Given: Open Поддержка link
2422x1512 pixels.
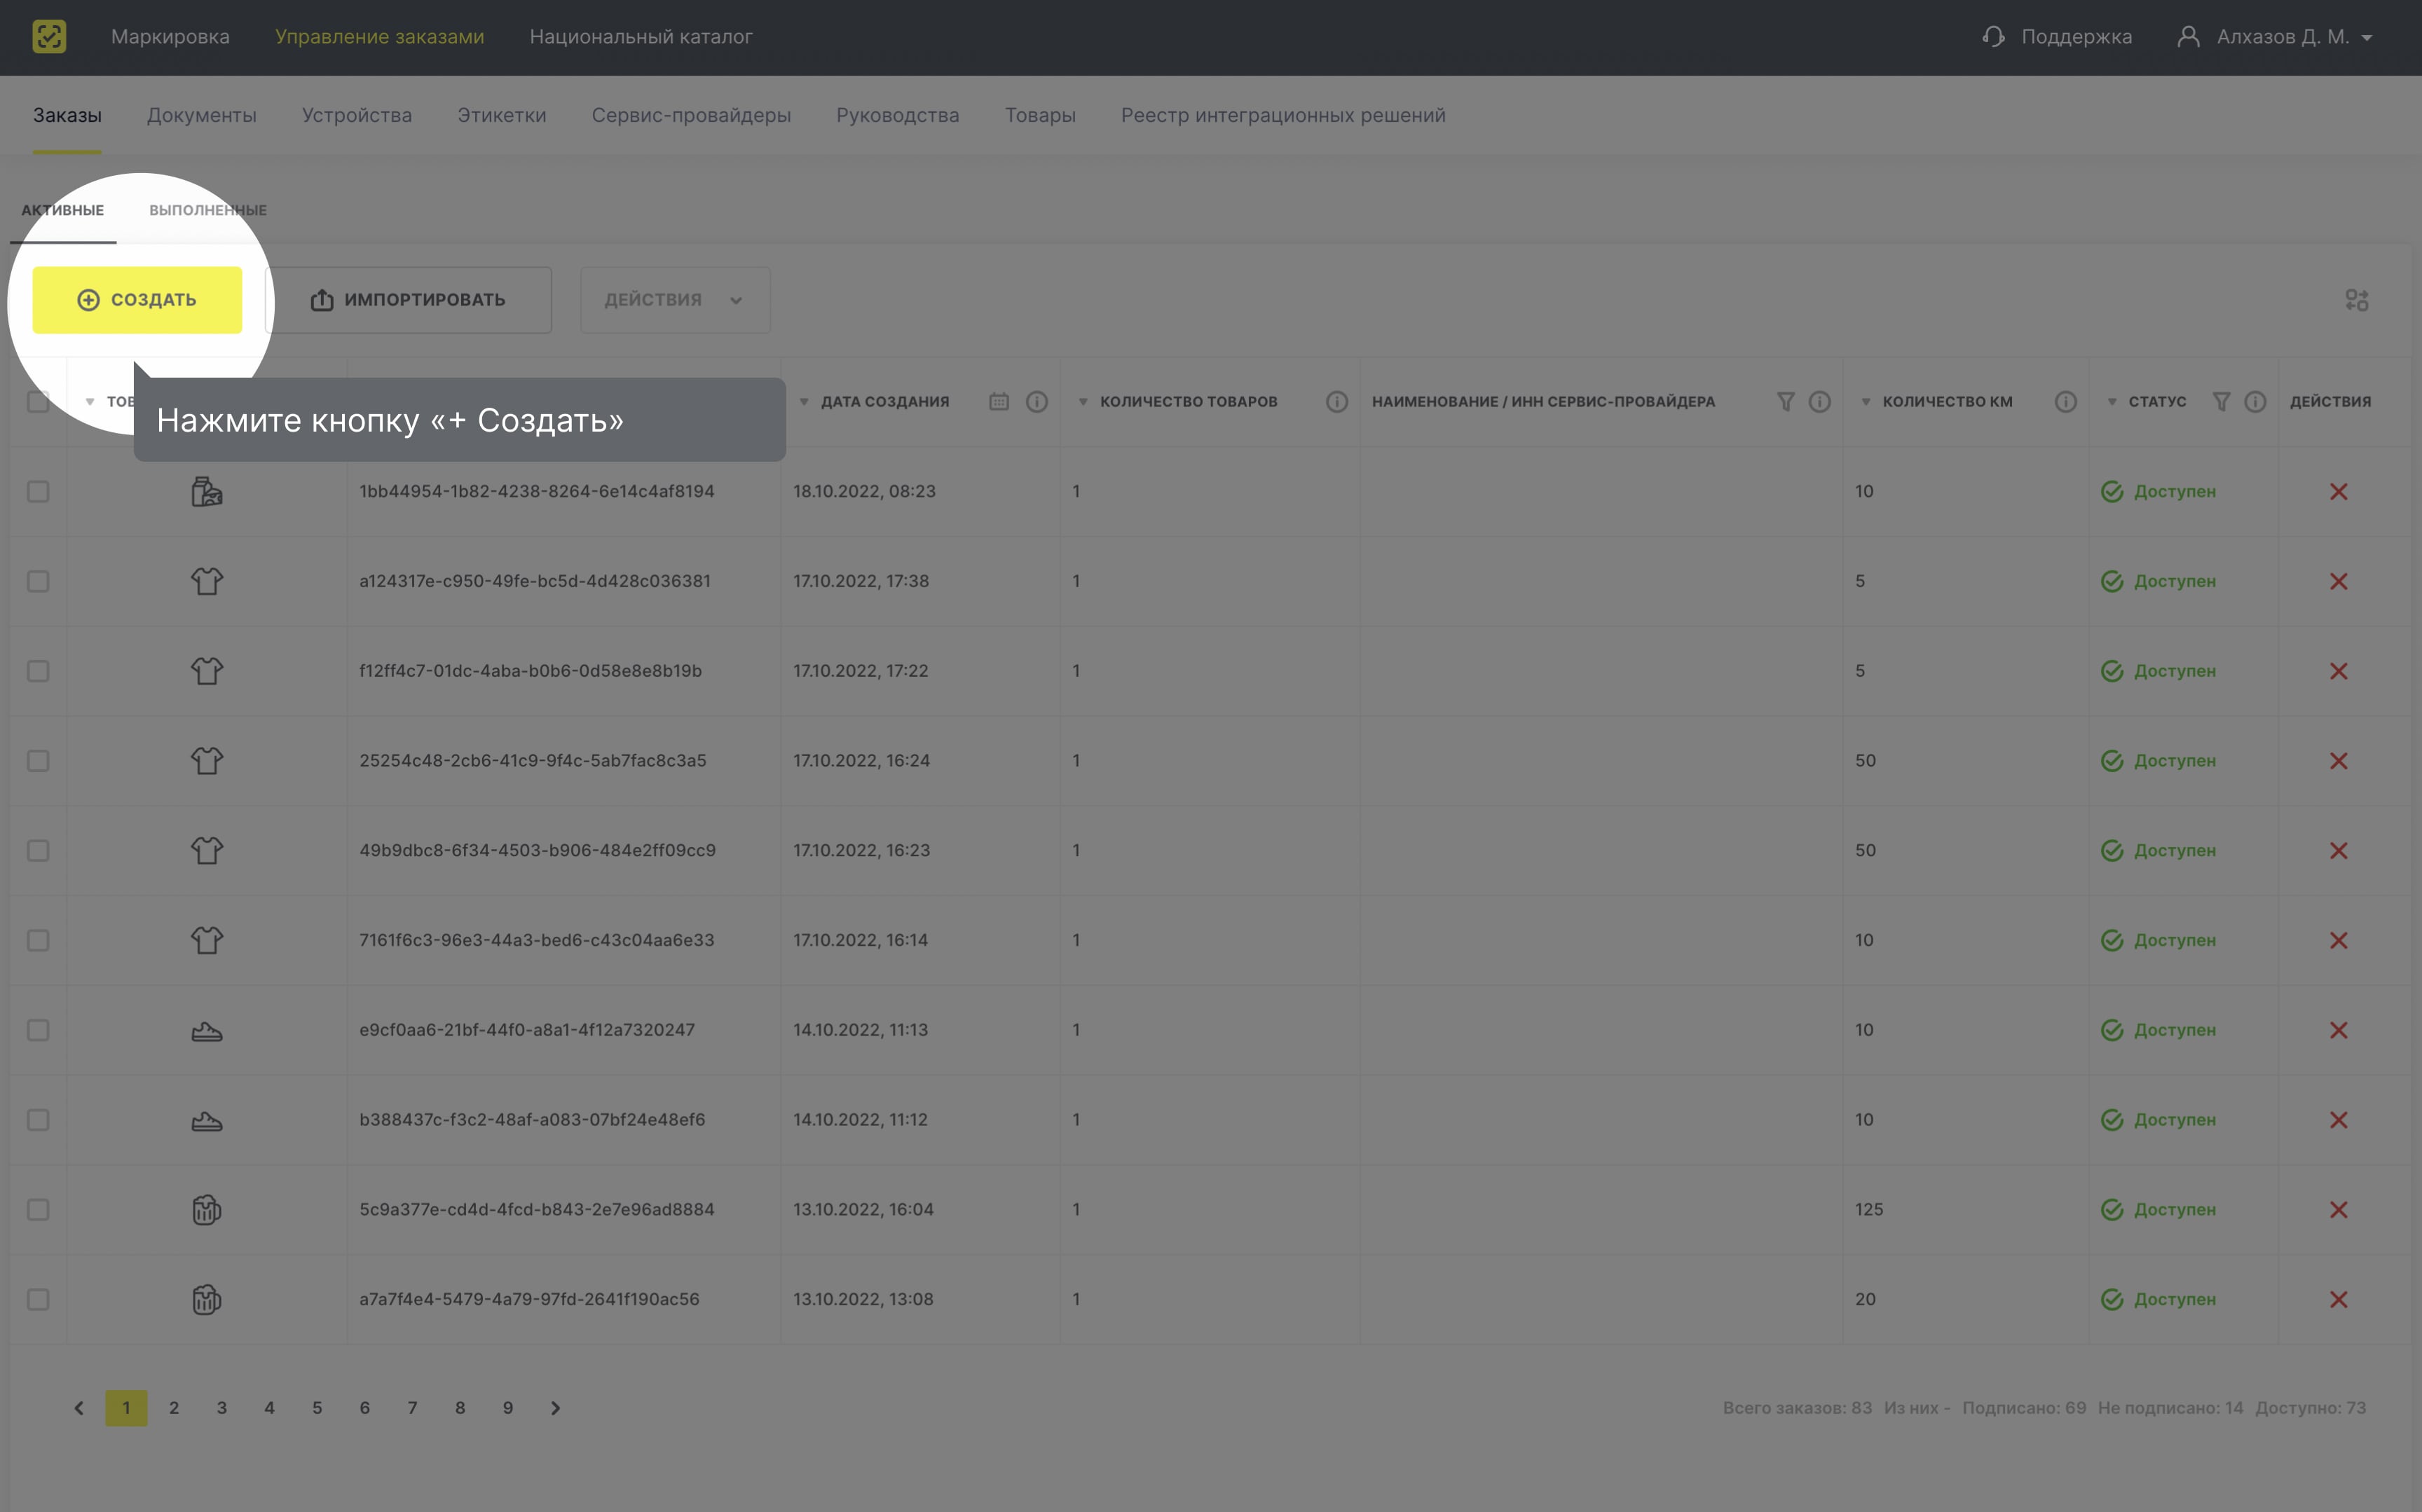Looking at the screenshot, I should (2076, 37).
